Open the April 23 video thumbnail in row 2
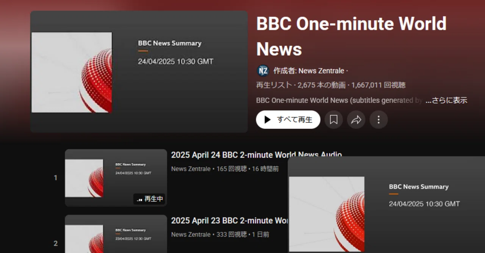The image size is (485, 253). 116,234
